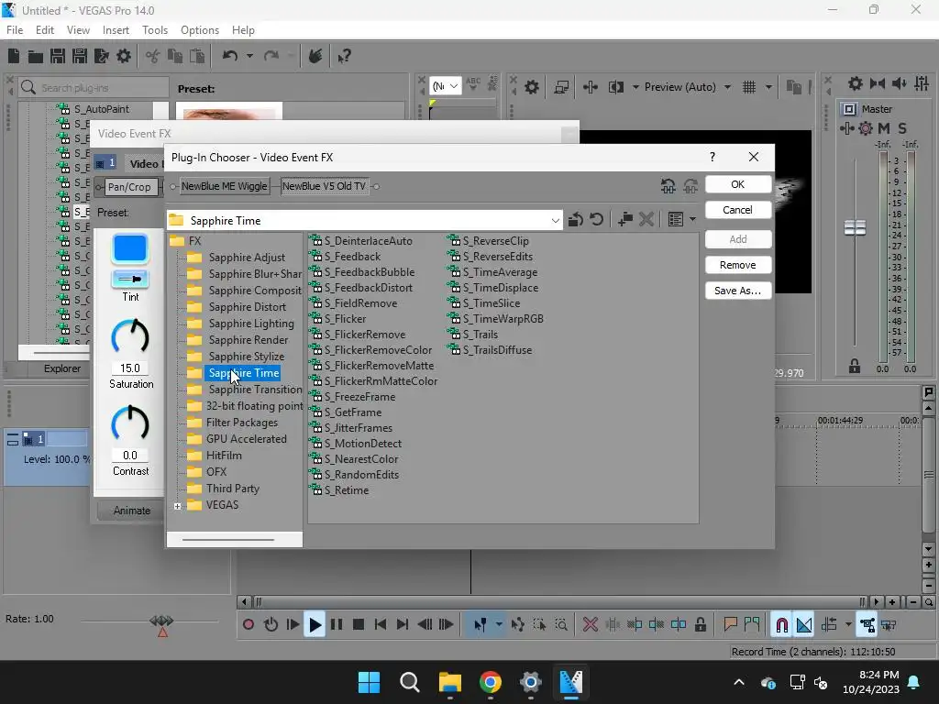Viewport: 939px width, 704px height.
Task: Open the Edit menu
Action: [x=45, y=30]
